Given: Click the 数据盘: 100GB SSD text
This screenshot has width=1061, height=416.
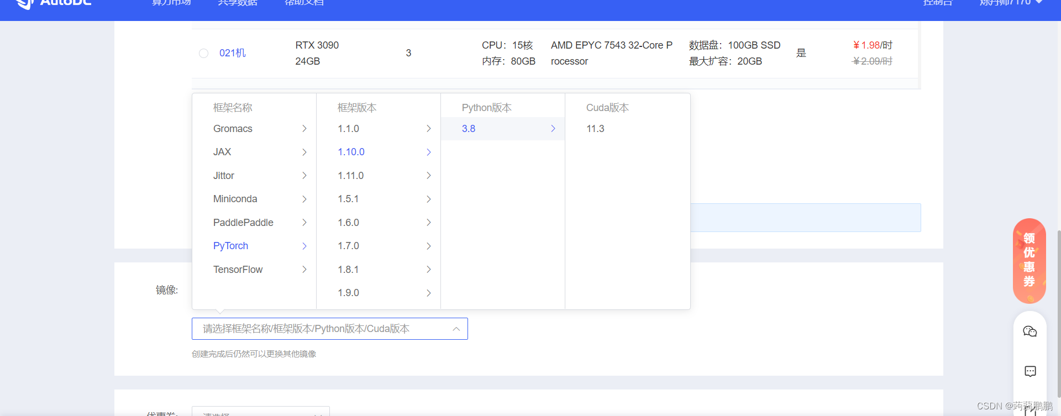Looking at the screenshot, I should tap(734, 45).
